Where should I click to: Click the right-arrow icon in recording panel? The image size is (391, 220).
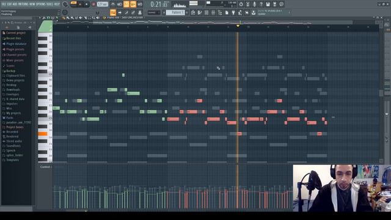coord(120,12)
